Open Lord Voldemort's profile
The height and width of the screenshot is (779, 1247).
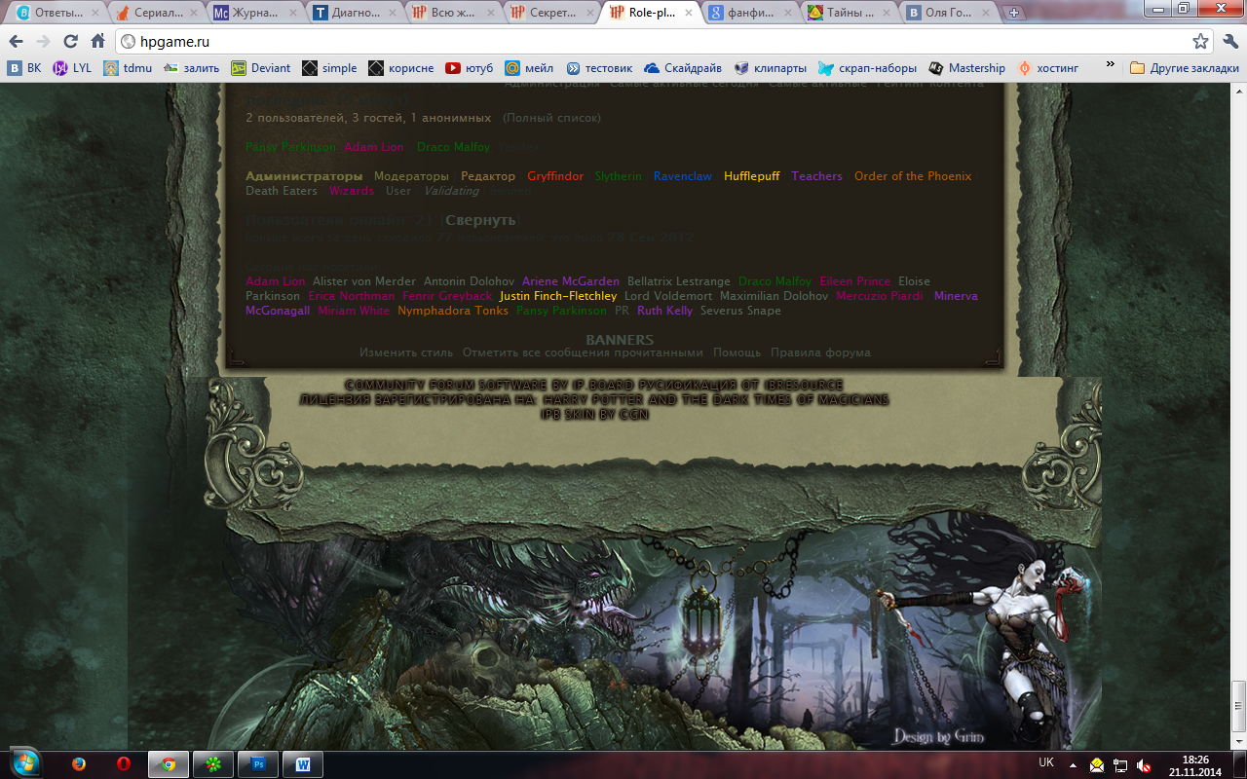point(668,296)
